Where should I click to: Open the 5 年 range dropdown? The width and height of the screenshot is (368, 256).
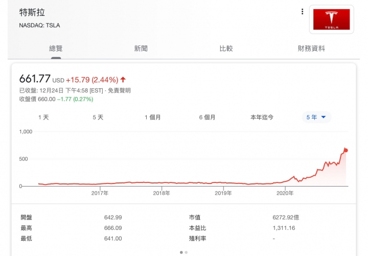tap(316, 117)
